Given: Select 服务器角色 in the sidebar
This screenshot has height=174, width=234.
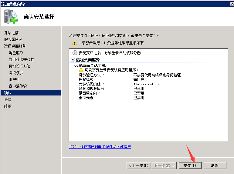Looking at the screenshot, I should pyautogui.click(x=13, y=39).
